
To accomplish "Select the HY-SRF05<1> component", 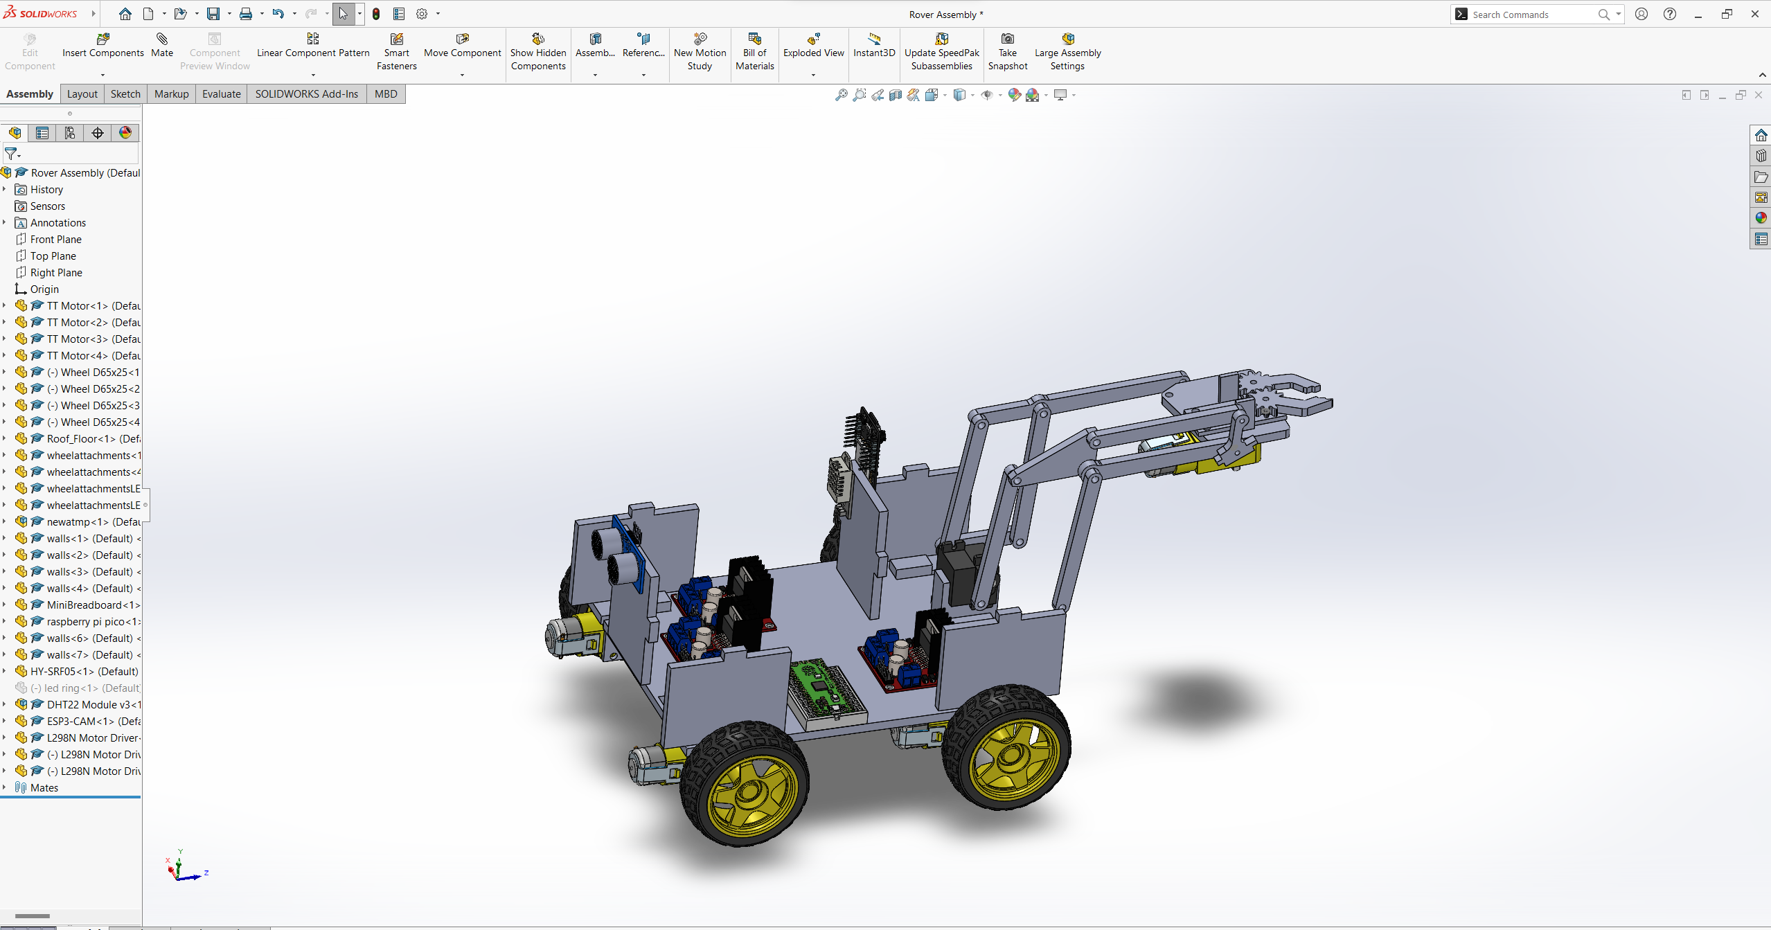I will click(x=84, y=671).
